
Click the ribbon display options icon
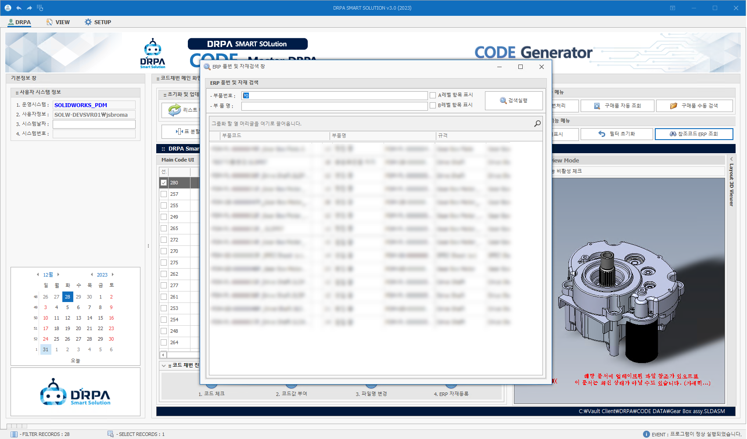point(672,8)
